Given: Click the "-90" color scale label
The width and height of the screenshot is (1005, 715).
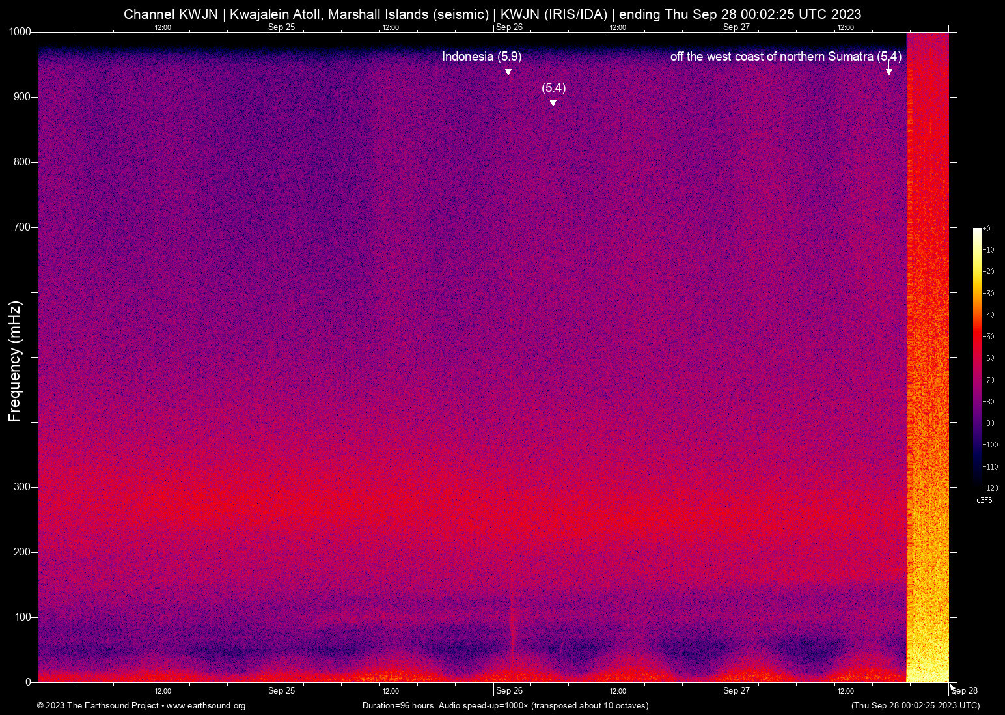Looking at the screenshot, I should click(988, 423).
